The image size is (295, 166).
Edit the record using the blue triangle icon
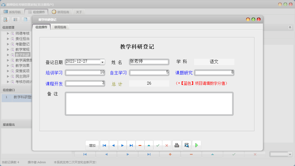tap(149, 145)
